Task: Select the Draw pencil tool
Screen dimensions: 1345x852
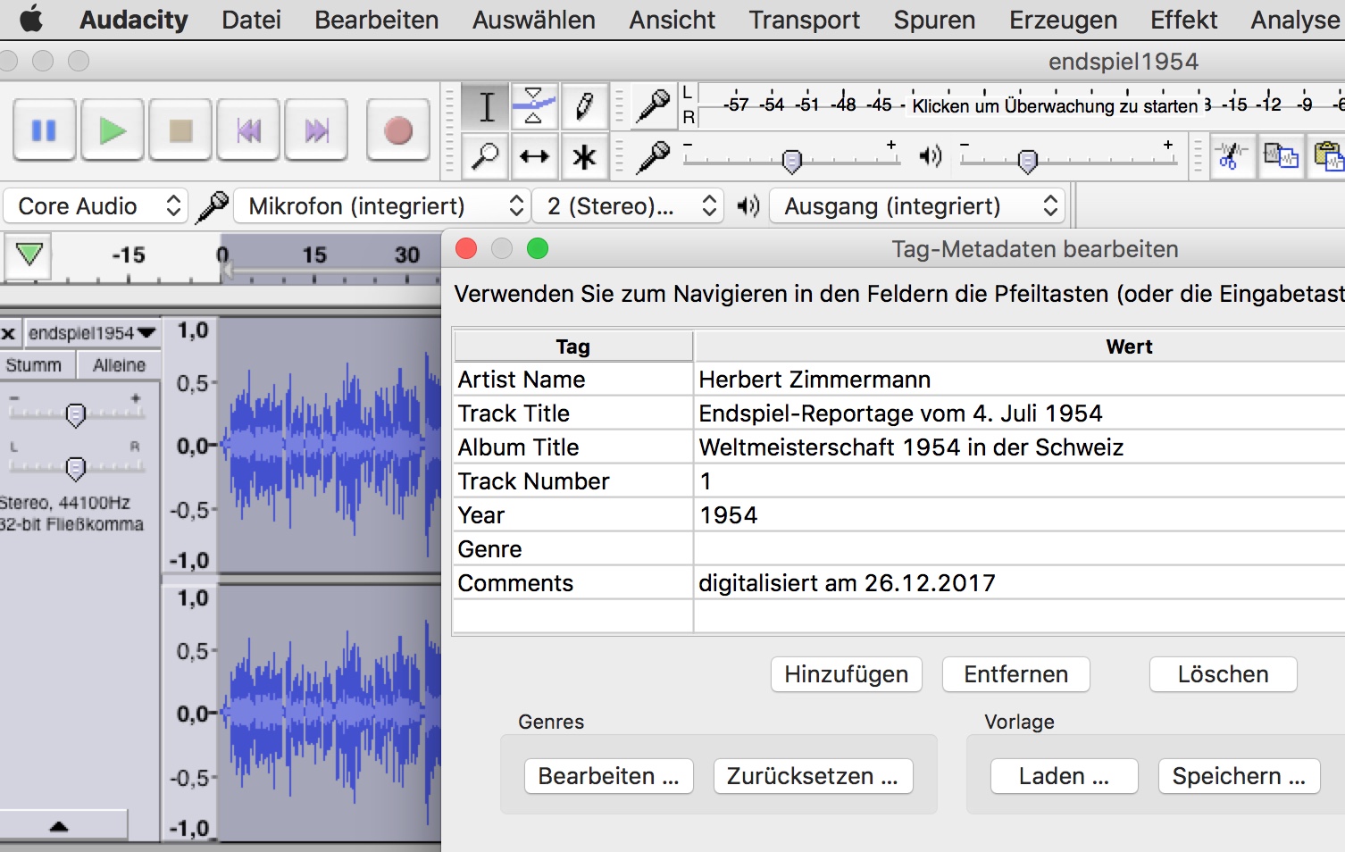Action: pyautogui.click(x=584, y=106)
